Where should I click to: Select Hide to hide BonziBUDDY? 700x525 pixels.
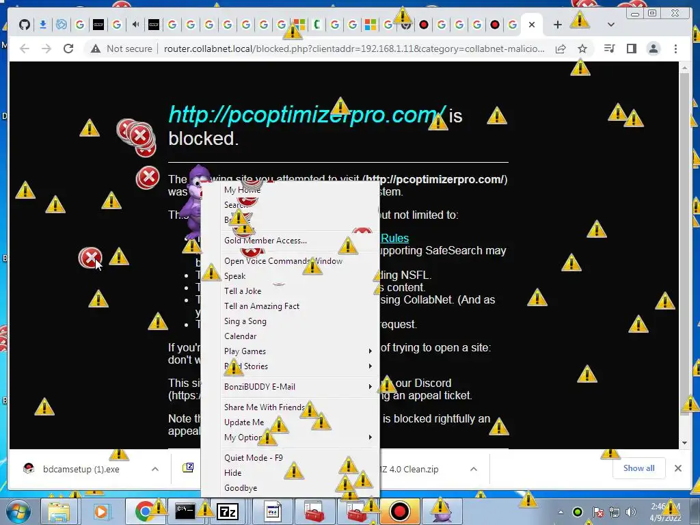pyautogui.click(x=232, y=473)
